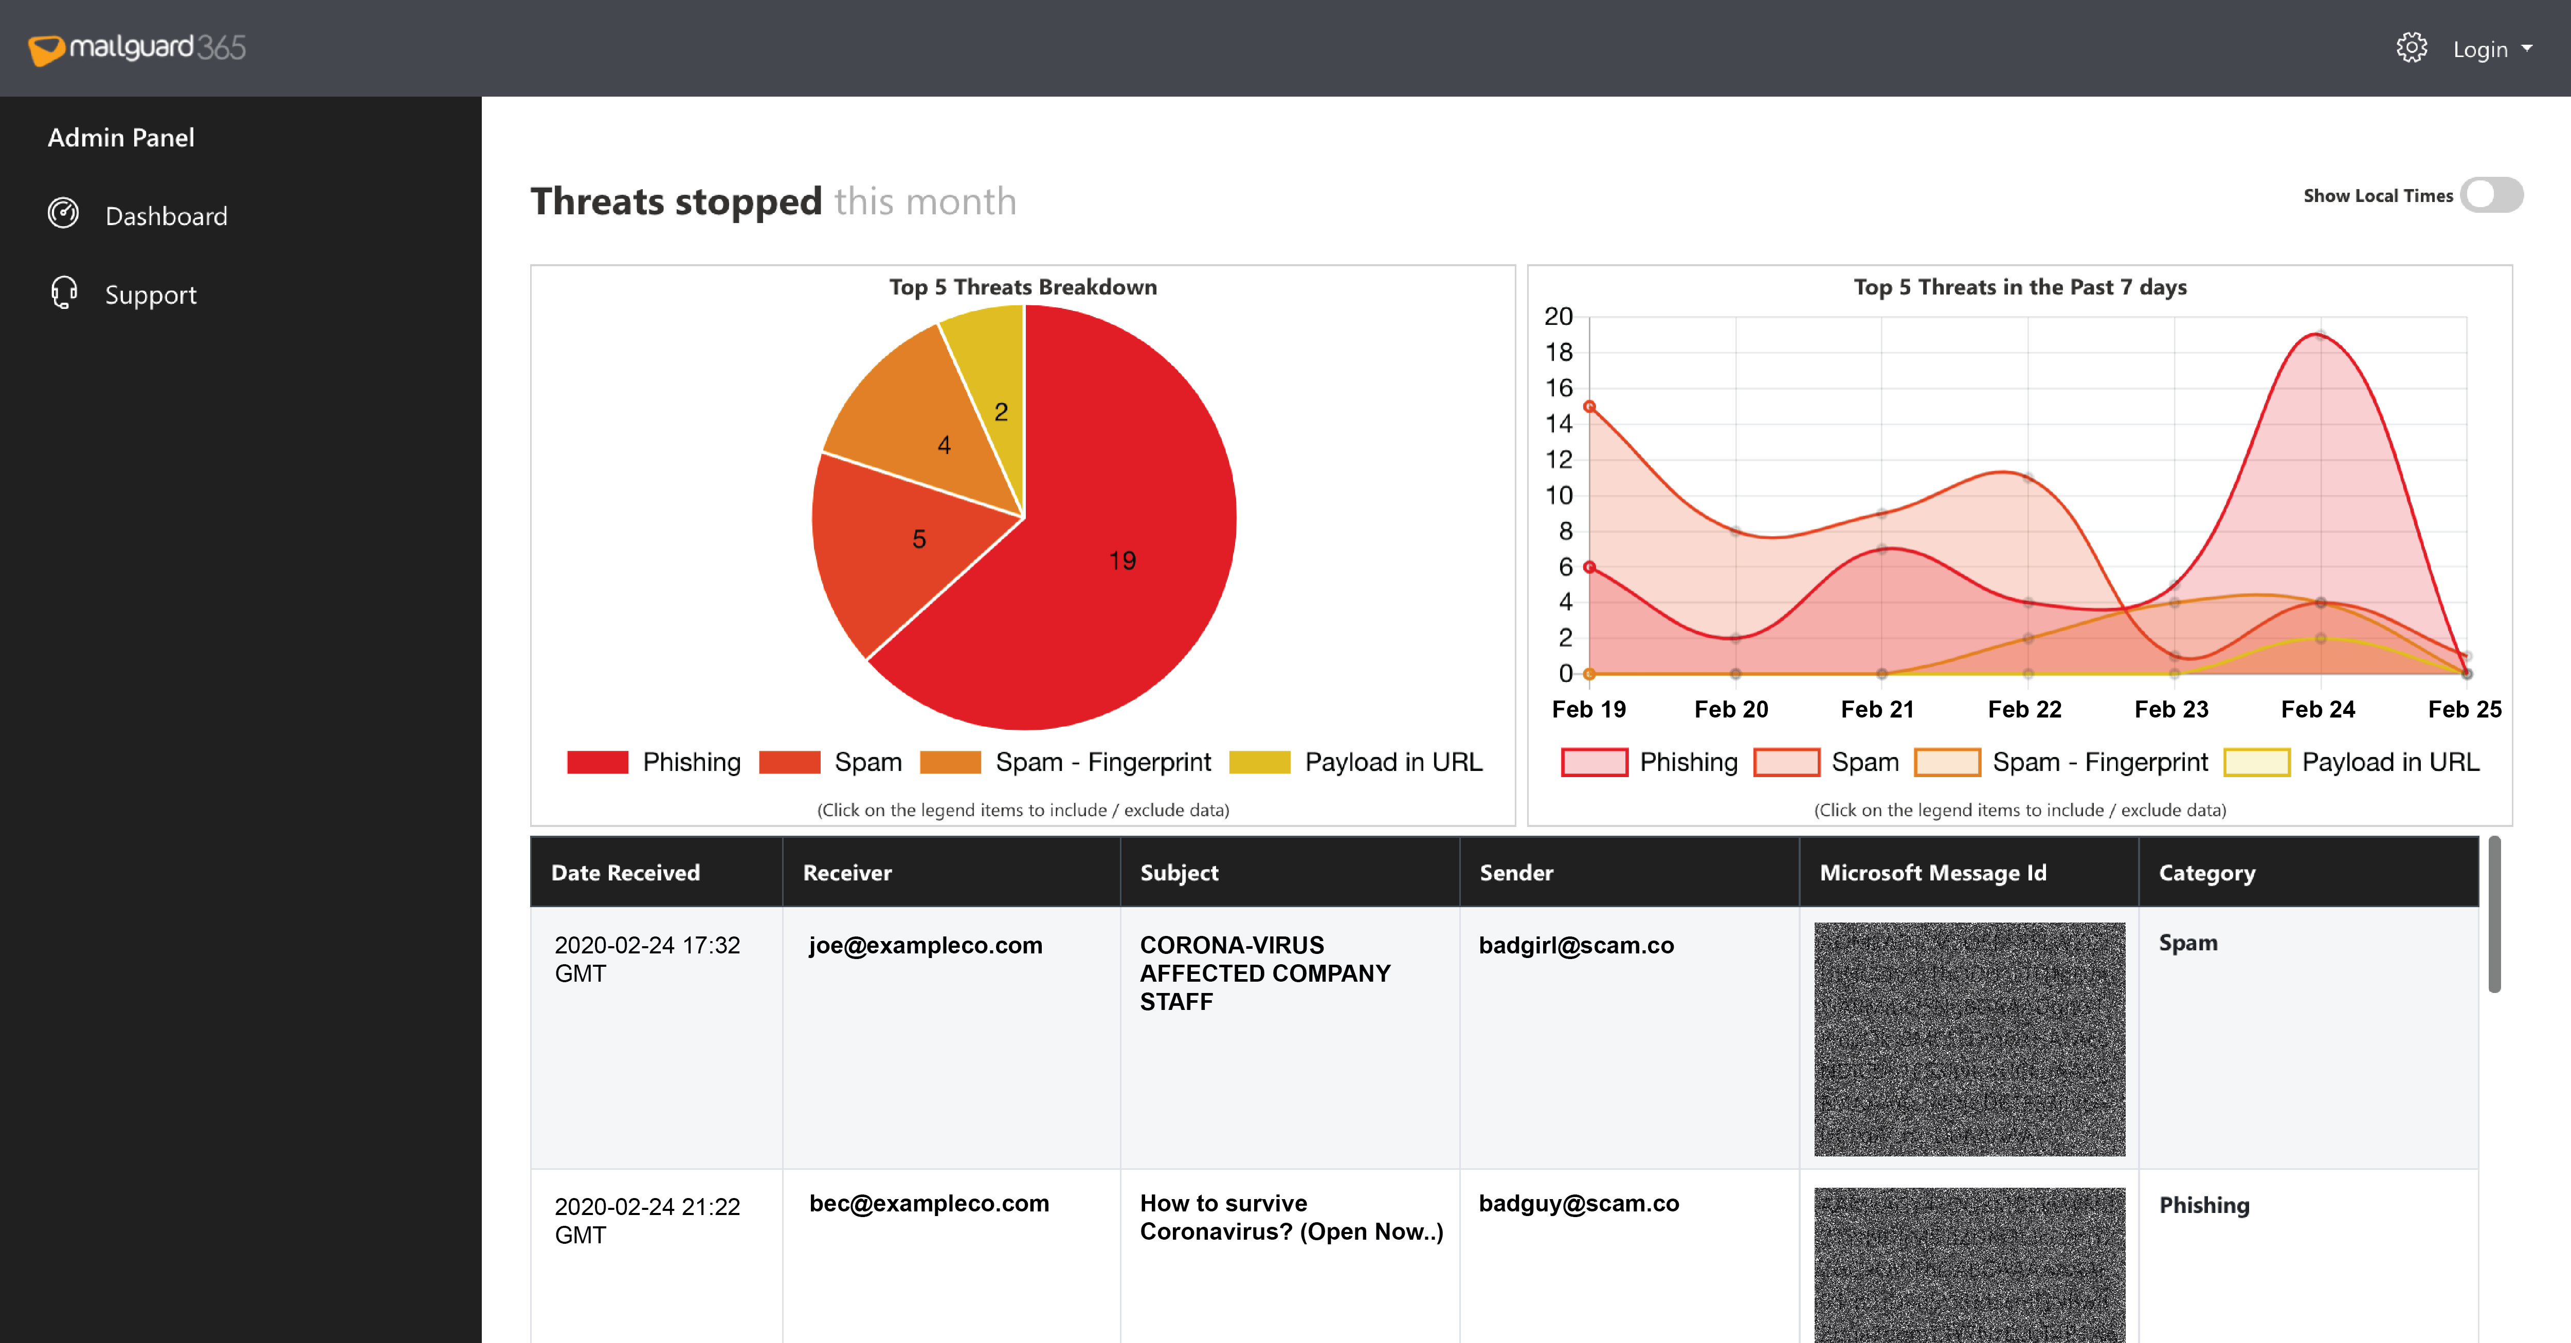Open the Support menu item
The image size is (2571, 1343).
[x=151, y=295]
